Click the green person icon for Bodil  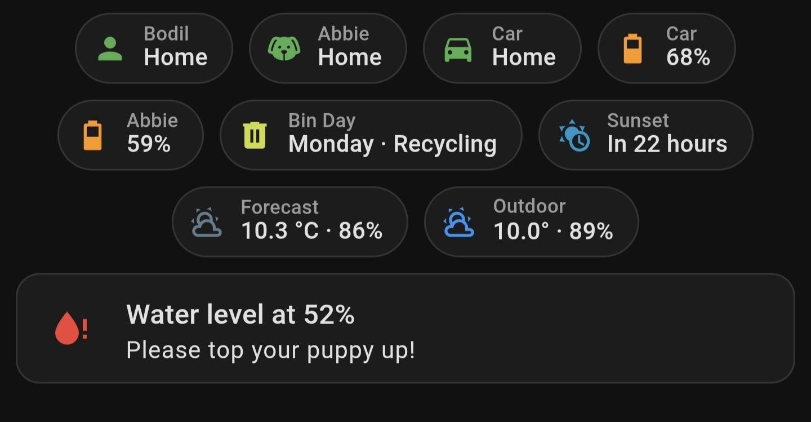coord(110,48)
